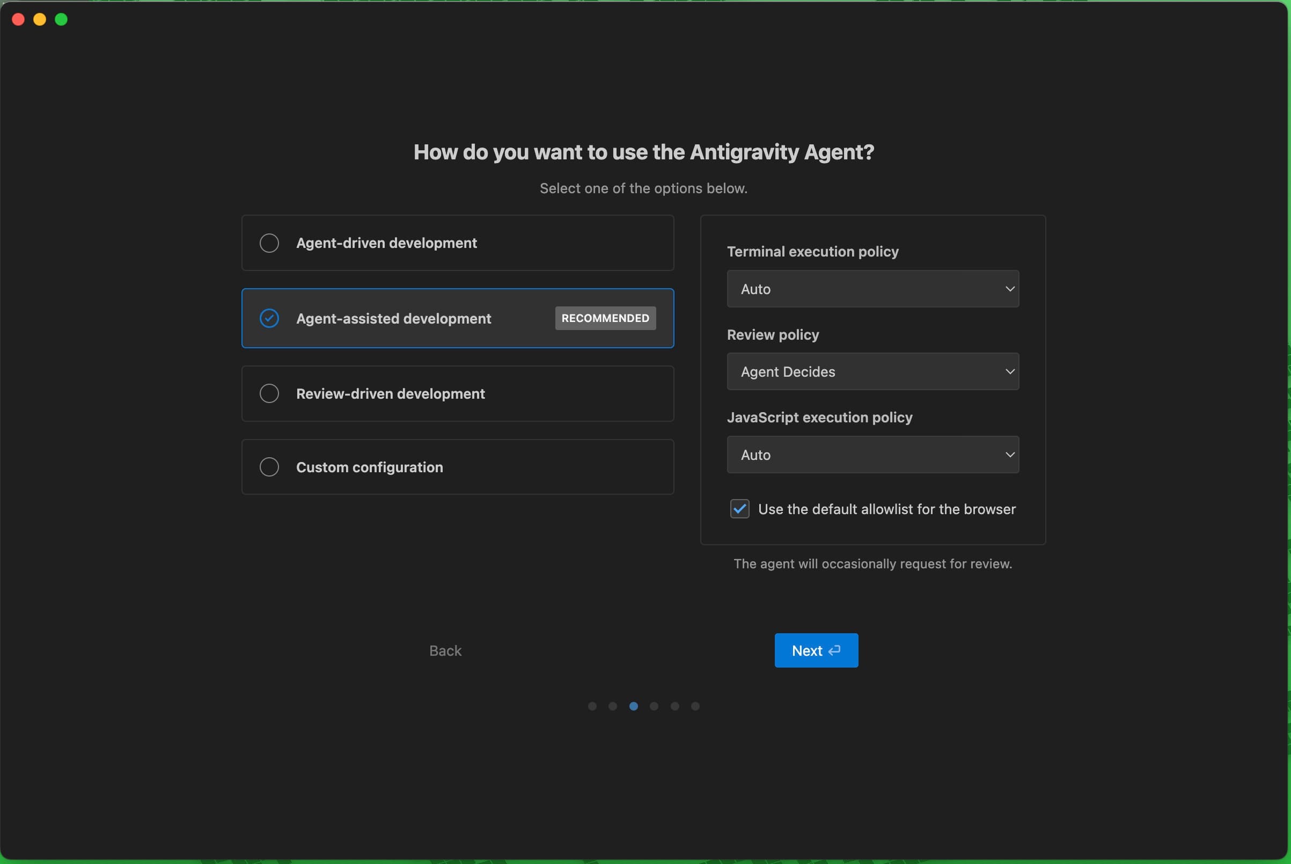
Task: Choose Custom configuration
Action: pyautogui.click(x=457, y=467)
